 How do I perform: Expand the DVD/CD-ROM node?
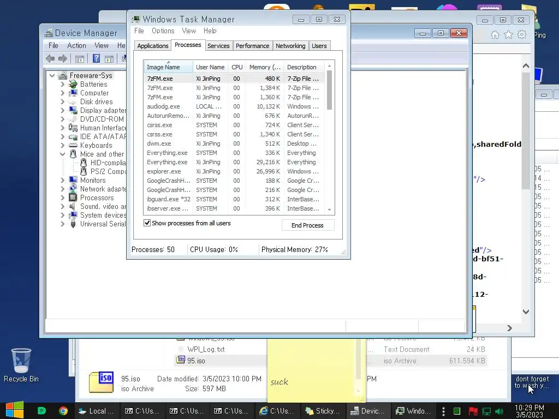coord(63,119)
